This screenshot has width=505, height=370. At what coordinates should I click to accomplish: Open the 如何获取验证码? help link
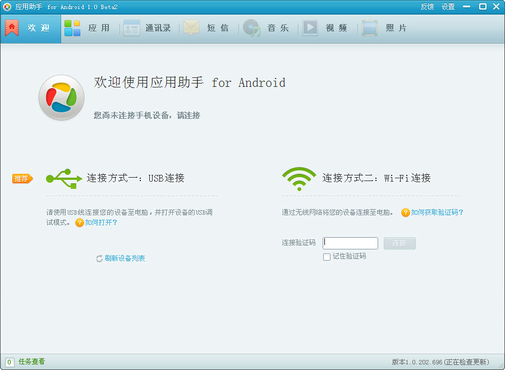point(437,212)
